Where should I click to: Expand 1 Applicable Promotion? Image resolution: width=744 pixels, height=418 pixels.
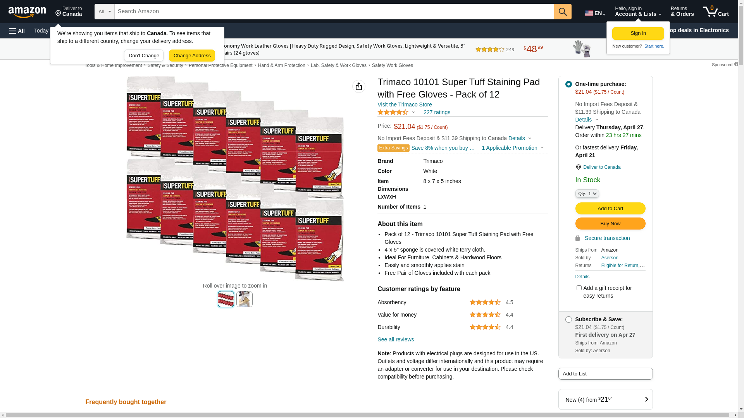click(x=513, y=148)
